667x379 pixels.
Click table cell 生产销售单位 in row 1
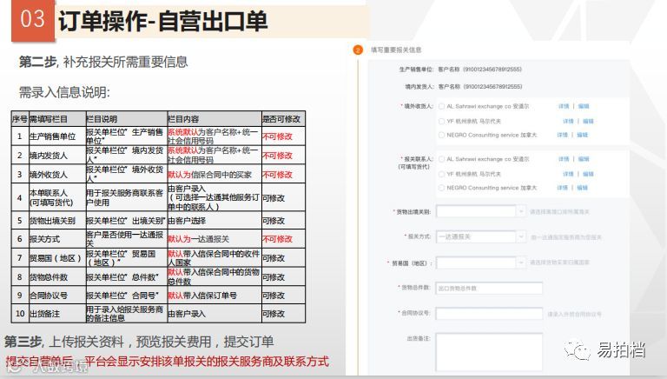coord(57,136)
